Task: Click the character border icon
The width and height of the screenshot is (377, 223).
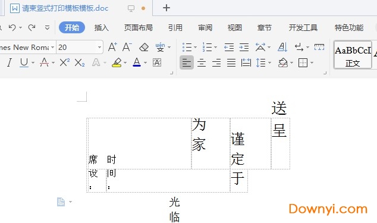Action: pos(157,63)
